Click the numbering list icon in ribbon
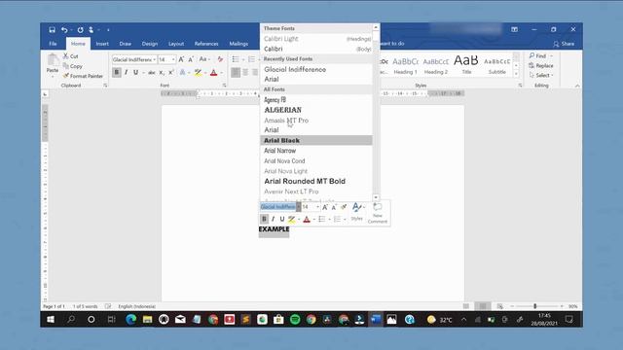623x350 pixels. click(251, 59)
